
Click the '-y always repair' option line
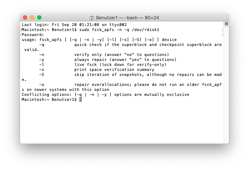[x=107, y=60]
